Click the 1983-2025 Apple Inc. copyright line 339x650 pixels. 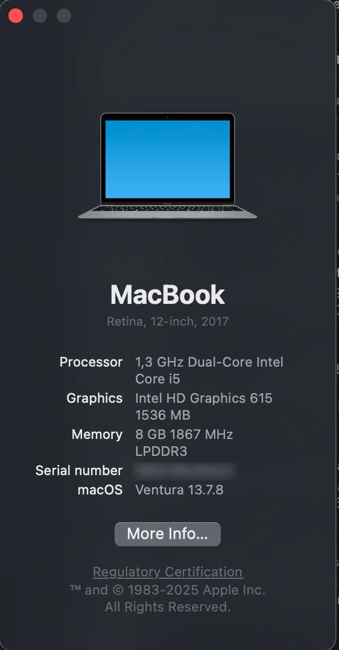click(168, 590)
